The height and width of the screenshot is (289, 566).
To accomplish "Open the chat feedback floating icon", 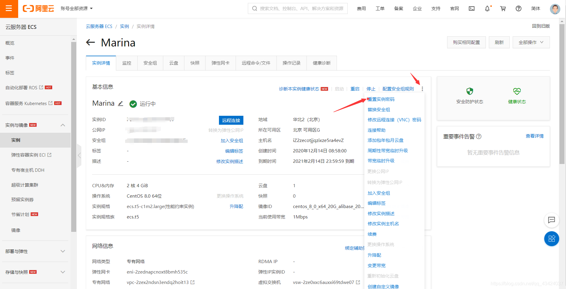I will pos(551,220).
